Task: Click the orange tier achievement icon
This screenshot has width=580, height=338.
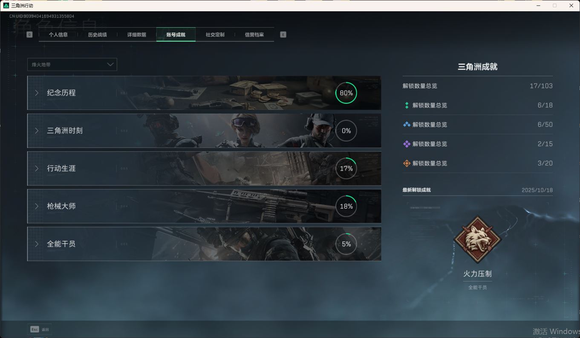Action: coord(407,163)
